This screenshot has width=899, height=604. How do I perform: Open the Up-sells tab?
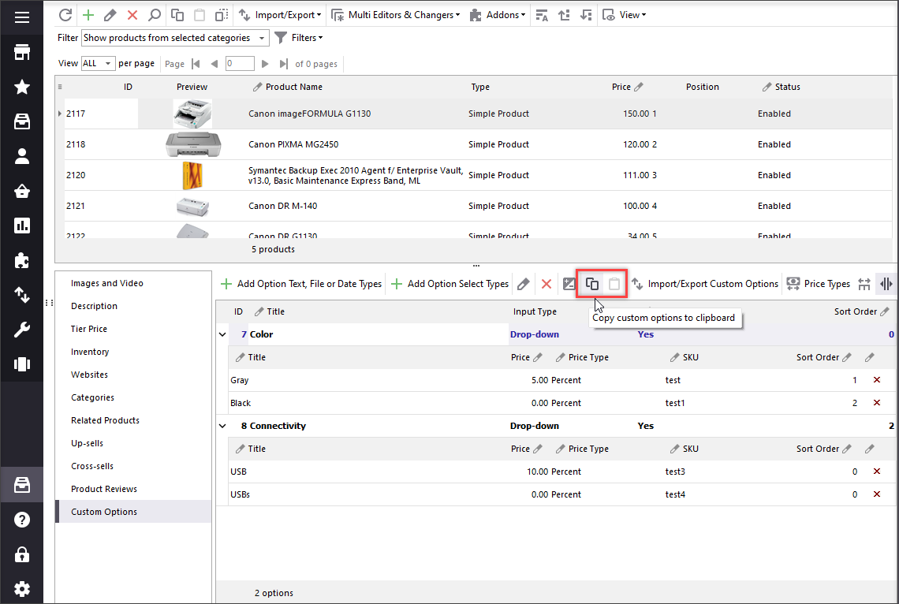(88, 444)
